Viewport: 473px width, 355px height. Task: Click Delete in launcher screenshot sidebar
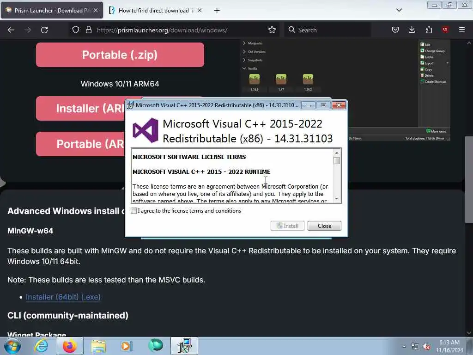pyautogui.click(x=427, y=75)
